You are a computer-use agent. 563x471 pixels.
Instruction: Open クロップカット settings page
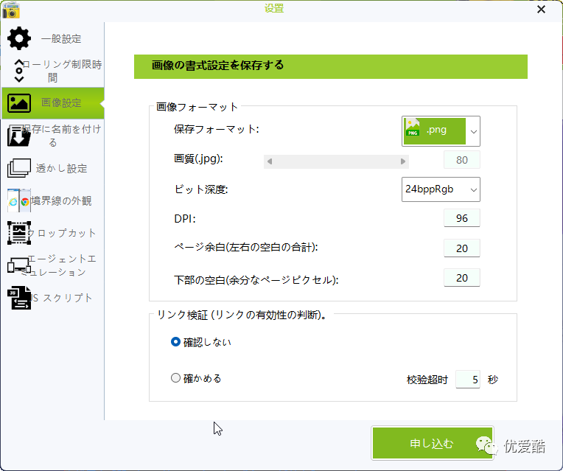pos(53,233)
